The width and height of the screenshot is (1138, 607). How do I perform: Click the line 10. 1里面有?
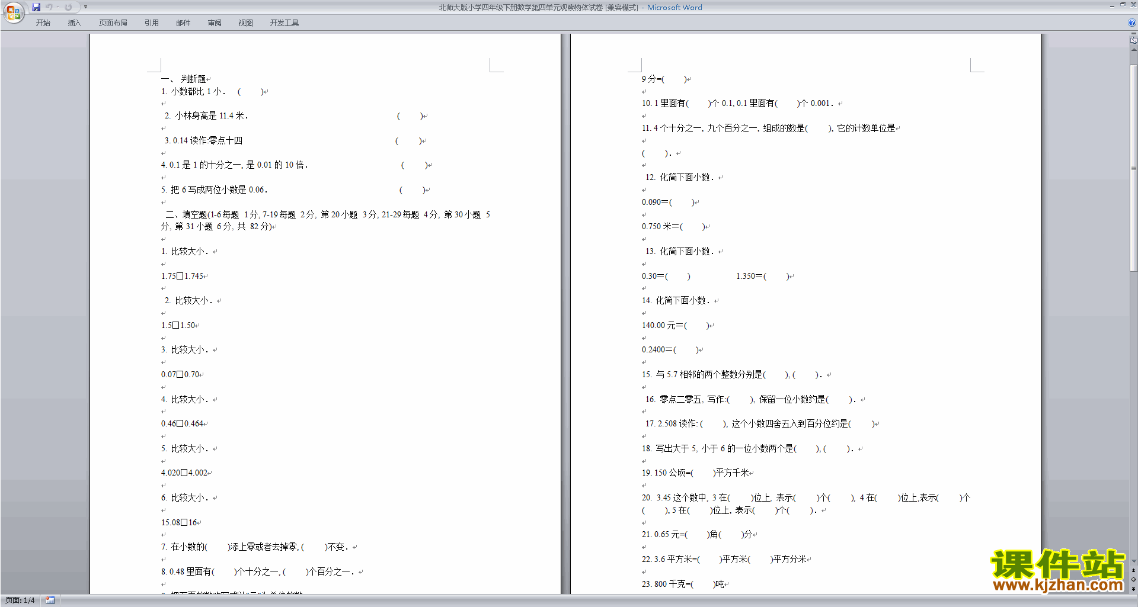coord(738,103)
